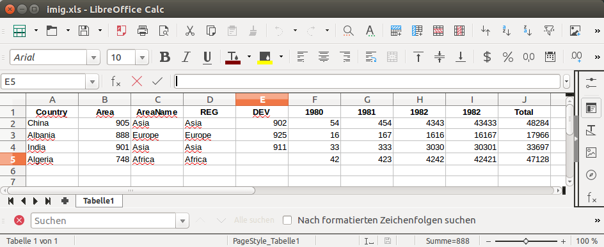604x247 pixels.
Task: Expand the formula bar arrow
Action: point(566,82)
